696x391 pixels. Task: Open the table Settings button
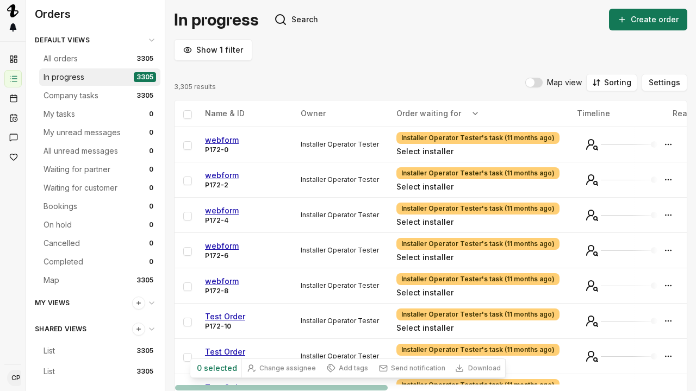click(x=664, y=83)
